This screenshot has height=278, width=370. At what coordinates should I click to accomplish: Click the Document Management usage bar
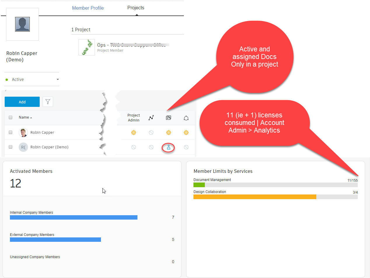275,185
